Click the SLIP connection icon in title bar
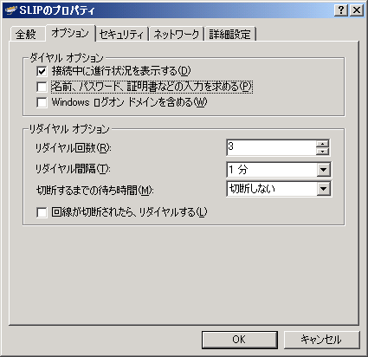 (11, 10)
